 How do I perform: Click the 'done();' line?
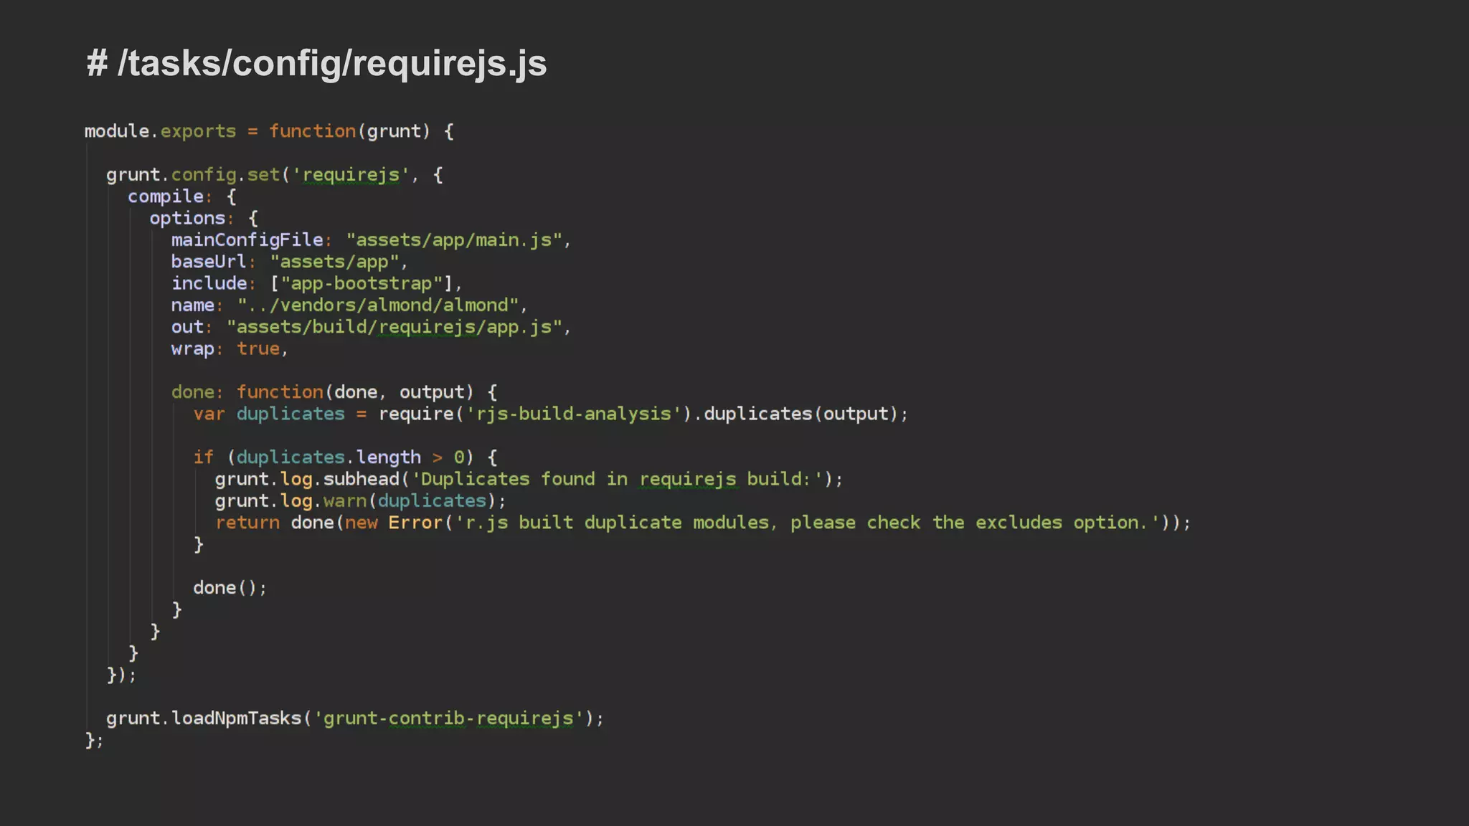[x=230, y=588]
